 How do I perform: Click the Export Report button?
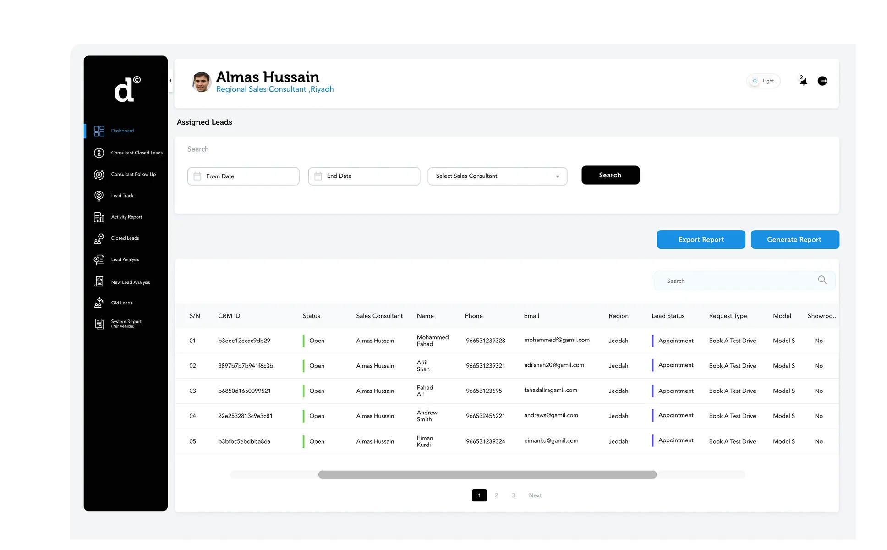(701, 240)
